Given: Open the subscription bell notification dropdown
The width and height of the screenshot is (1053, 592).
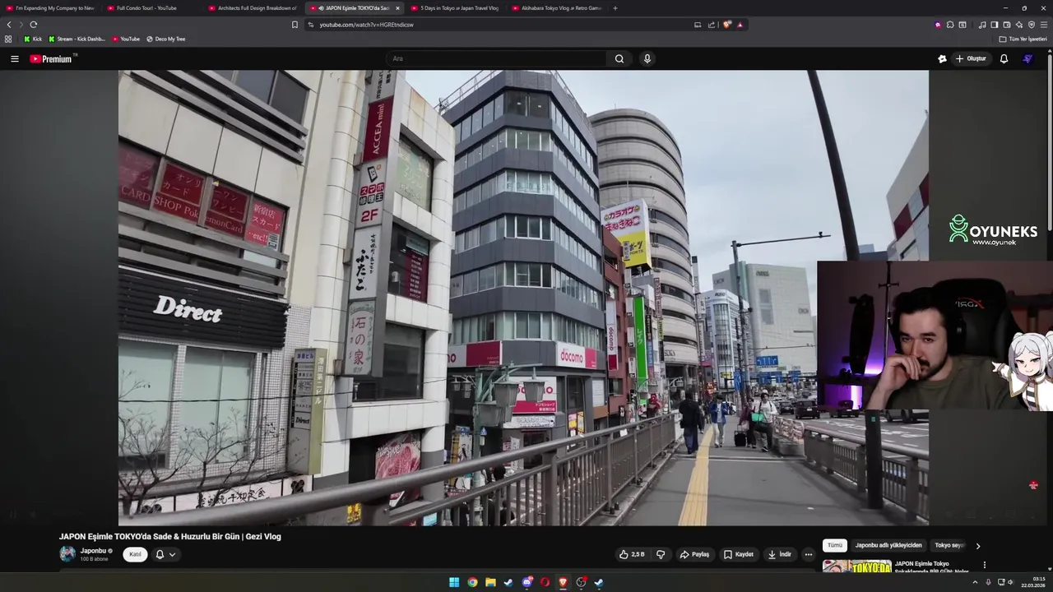Looking at the screenshot, I should click(165, 554).
